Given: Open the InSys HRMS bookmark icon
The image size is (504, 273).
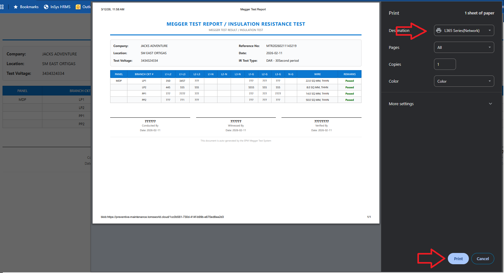Looking at the screenshot, I should coord(46,7).
